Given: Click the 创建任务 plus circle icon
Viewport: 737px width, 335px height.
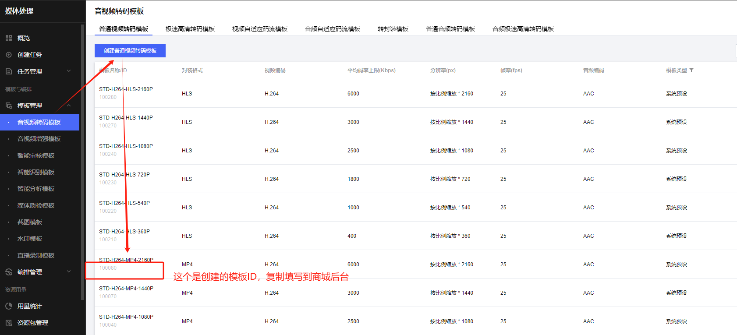Looking at the screenshot, I should (9, 55).
